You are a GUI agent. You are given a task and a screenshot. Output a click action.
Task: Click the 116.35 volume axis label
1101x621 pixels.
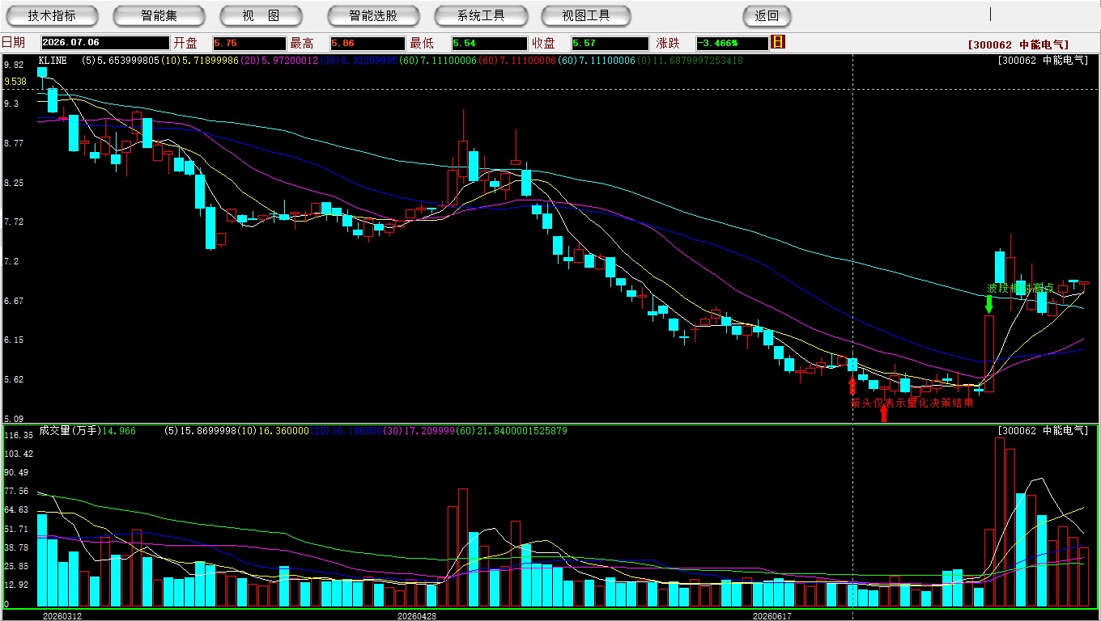18,435
